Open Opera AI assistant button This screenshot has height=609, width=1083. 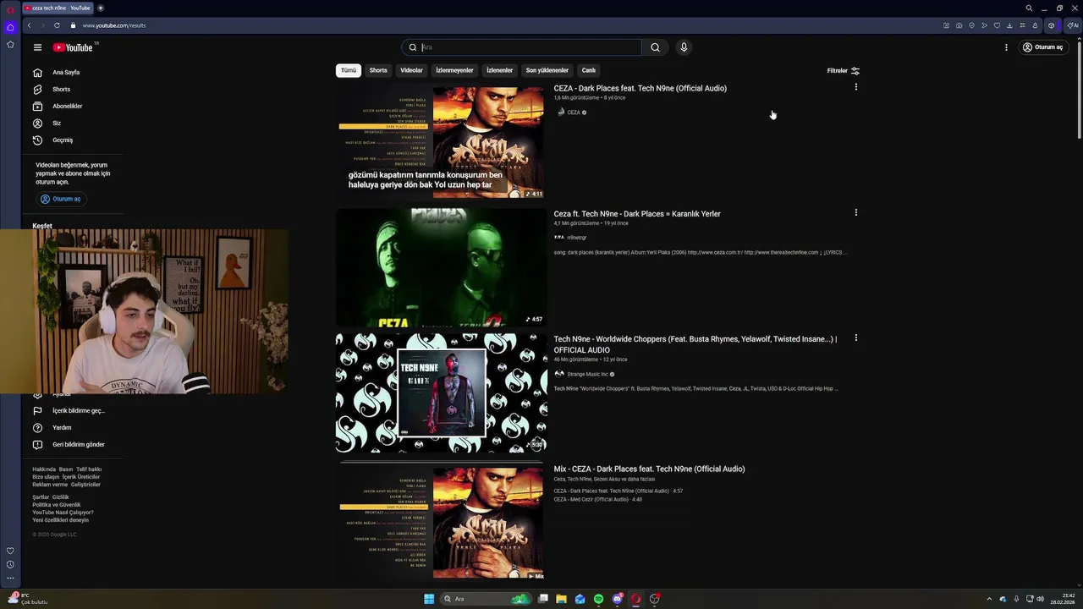coord(1073,25)
